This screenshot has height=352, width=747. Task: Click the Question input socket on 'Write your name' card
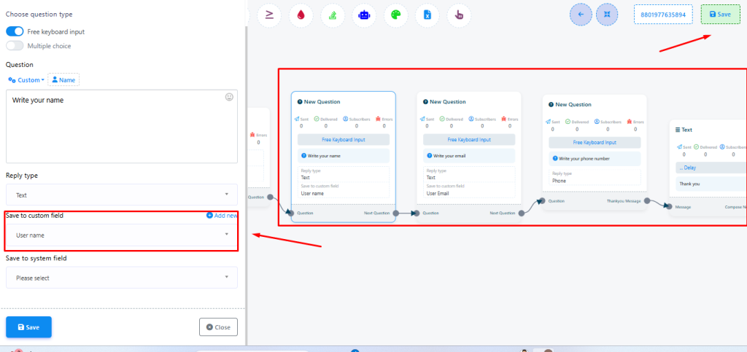[292, 213]
